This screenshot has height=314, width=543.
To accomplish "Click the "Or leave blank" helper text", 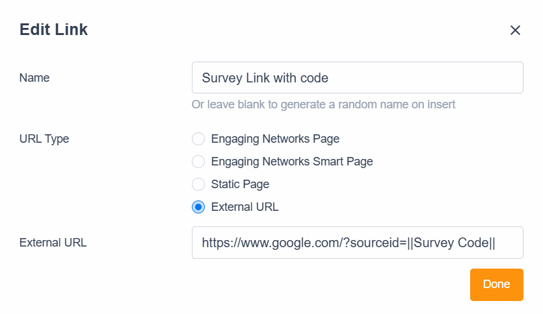I will 323,104.
